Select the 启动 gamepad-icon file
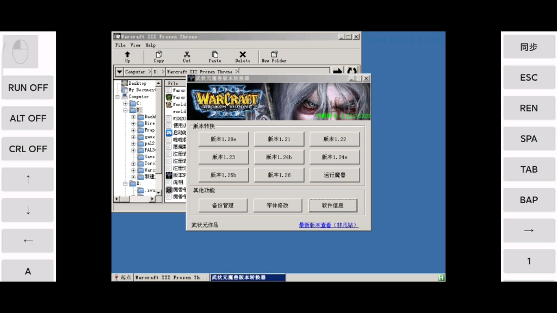The width and height of the screenshot is (557, 313). coord(169,133)
